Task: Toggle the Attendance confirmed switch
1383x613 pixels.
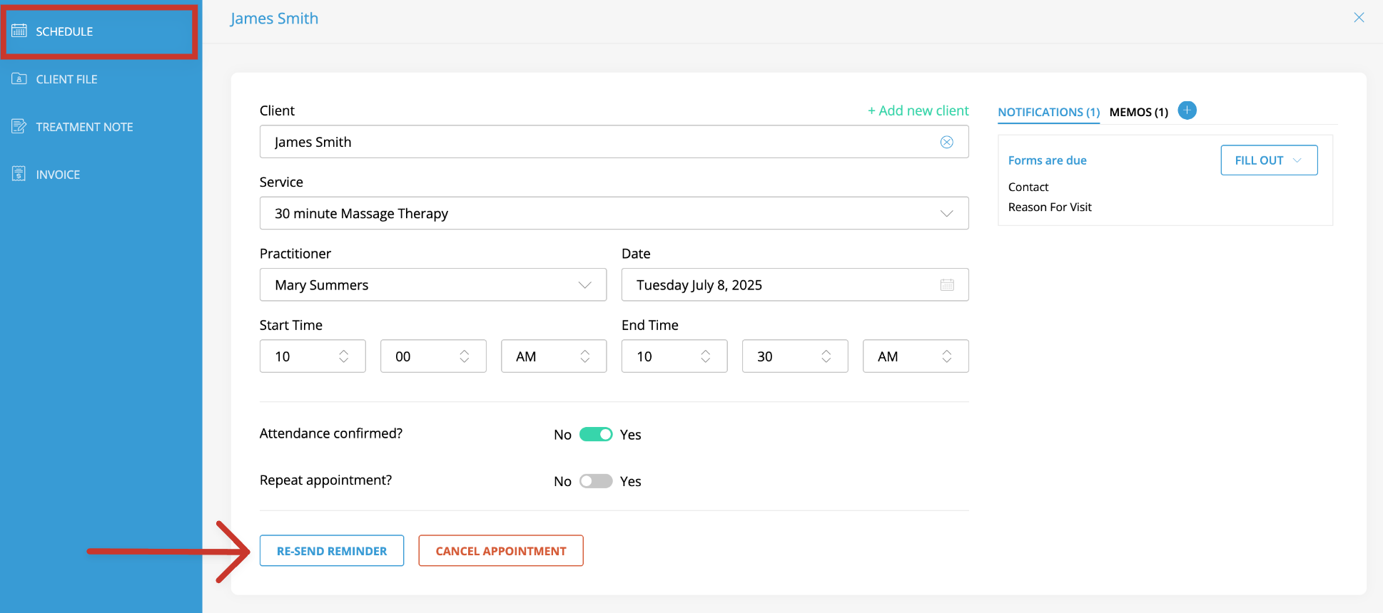Action: 596,434
